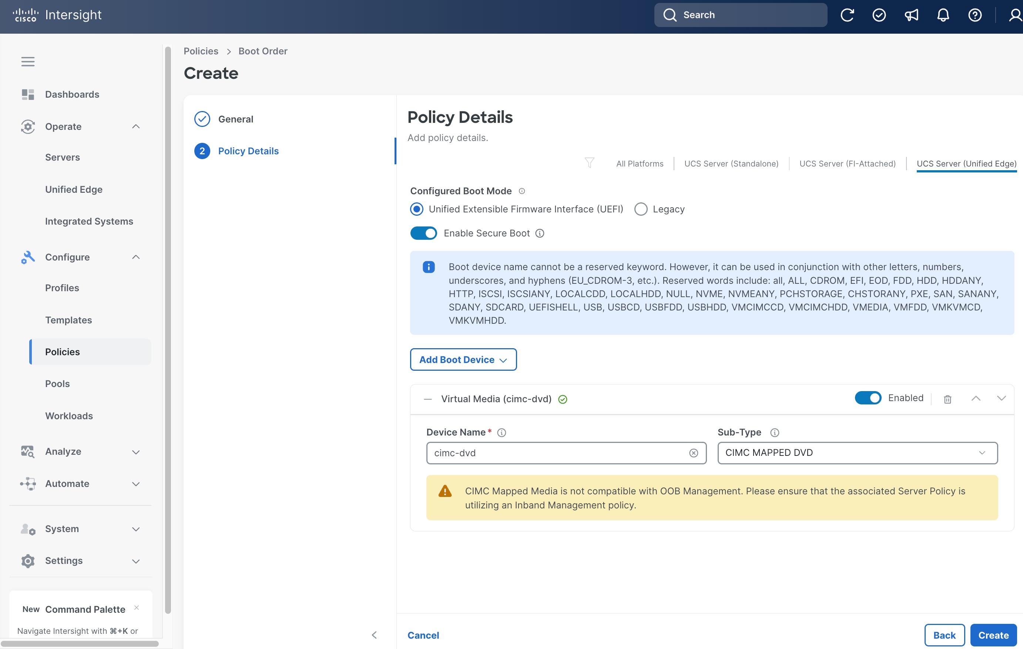Click the Settings gear icon
1023x649 pixels.
point(28,561)
